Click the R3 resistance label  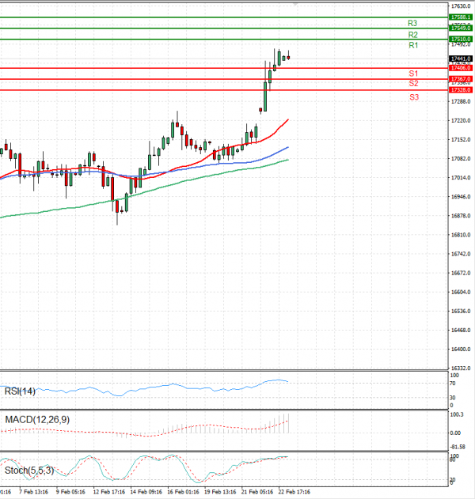coord(412,23)
